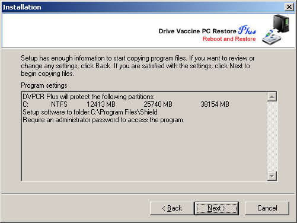
Task: Click the 'Setup software to folder' line
Action: [90, 112]
